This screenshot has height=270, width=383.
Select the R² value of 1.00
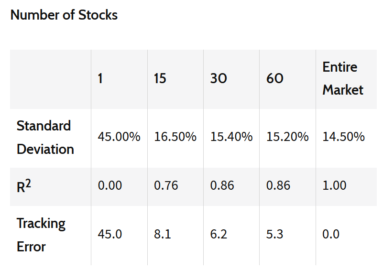334,185
